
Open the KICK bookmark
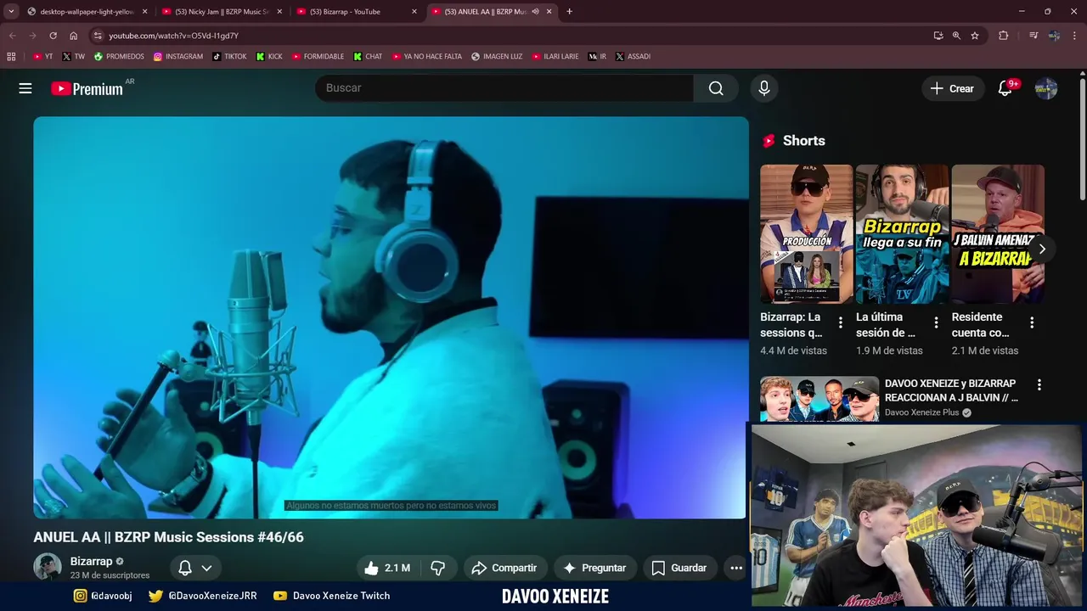[269, 57]
